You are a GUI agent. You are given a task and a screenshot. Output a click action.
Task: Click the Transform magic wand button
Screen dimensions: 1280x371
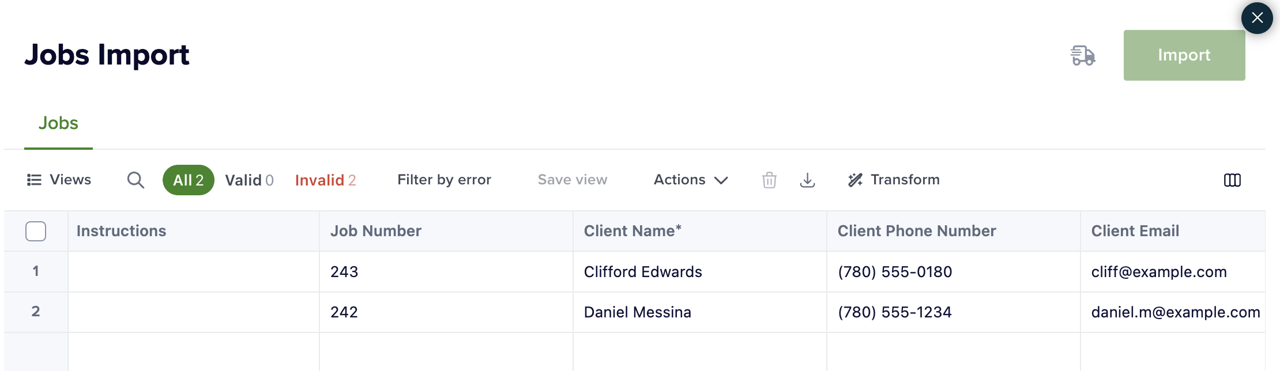tap(894, 180)
